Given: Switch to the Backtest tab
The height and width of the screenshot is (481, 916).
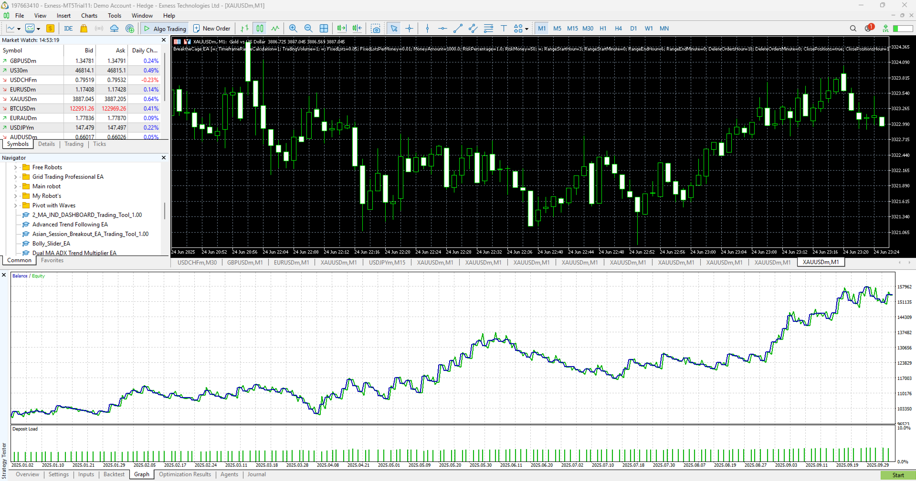Looking at the screenshot, I should 114,474.
